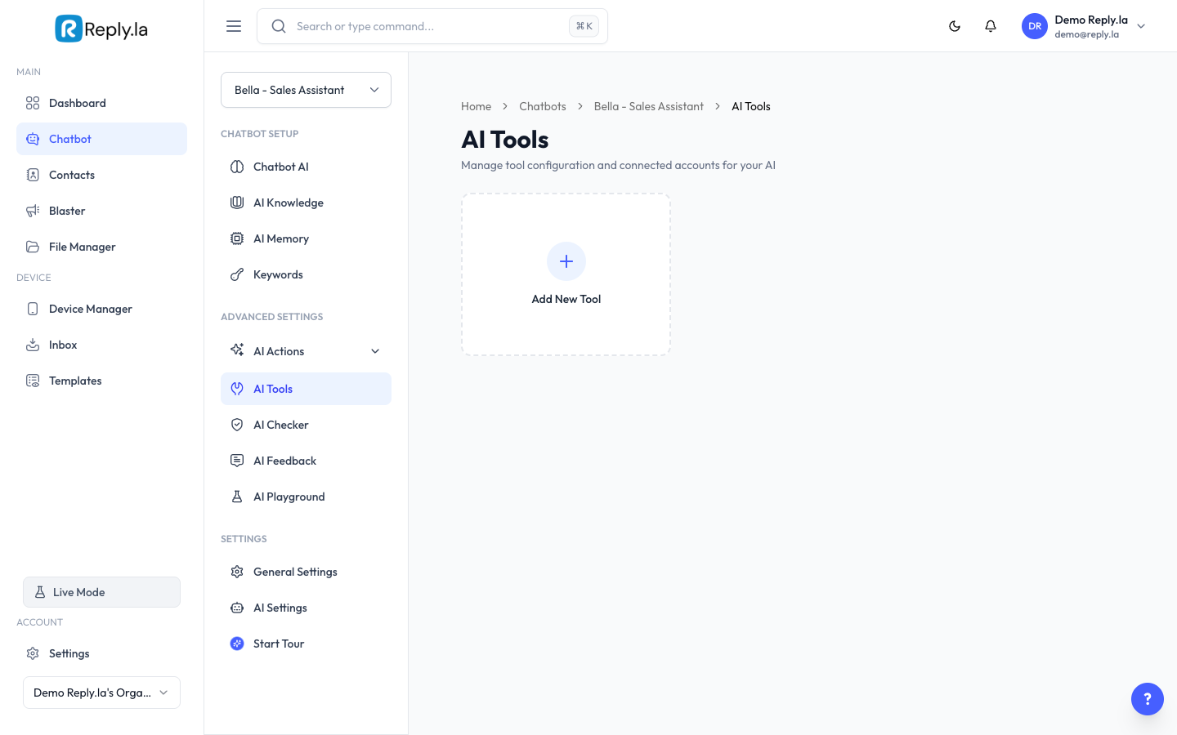Open Dashboard via its grid icon
Viewport: 1177px width, 735px height.
(33, 103)
